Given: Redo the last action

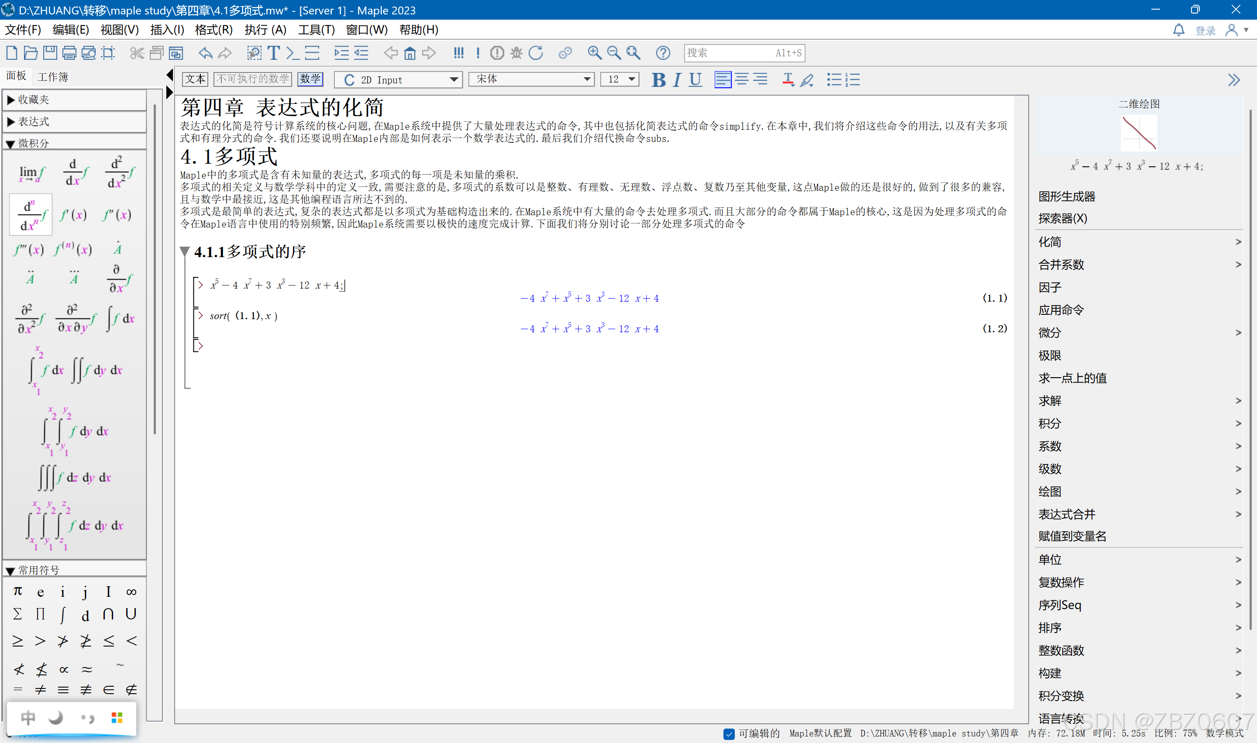Looking at the screenshot, I should point(225,52).
